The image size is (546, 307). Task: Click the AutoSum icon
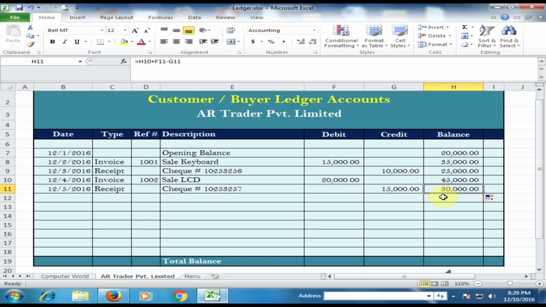pyautogui.click(x=464, y=27)
